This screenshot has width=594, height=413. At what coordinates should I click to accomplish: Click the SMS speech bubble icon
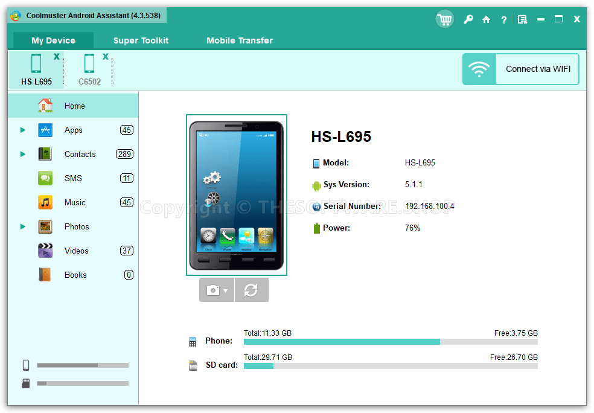pos(45,178)
